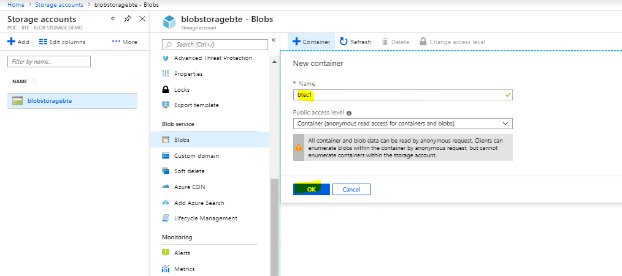Open Storage accounts breadcrumb link
The image size is (622, 276).
59,5
